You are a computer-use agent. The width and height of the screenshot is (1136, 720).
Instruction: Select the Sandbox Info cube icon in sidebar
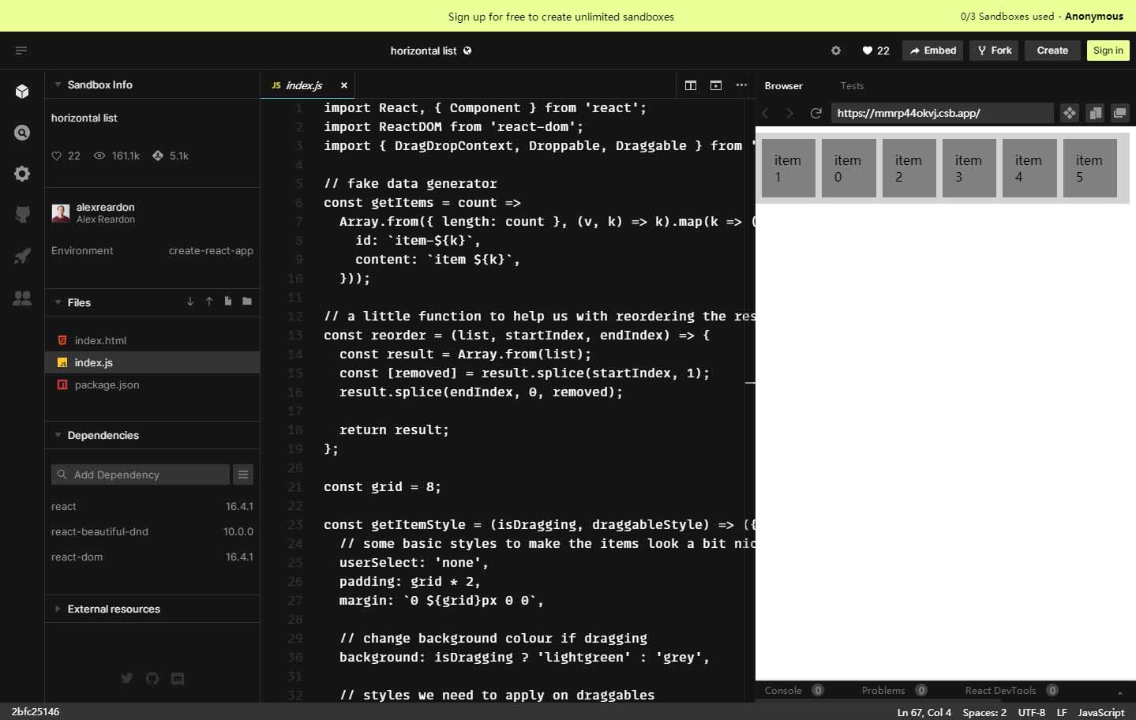[22, 92]
